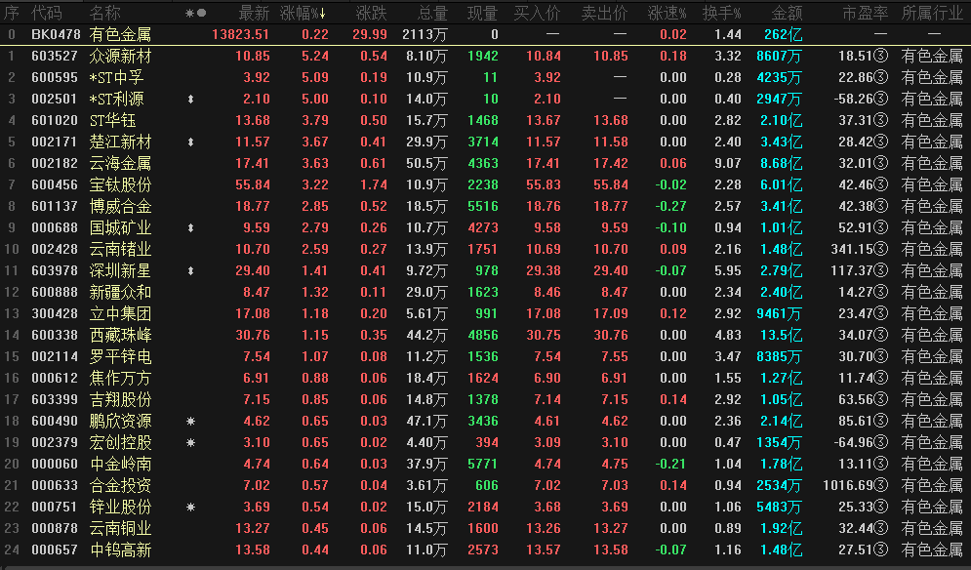971x570 pixels.
Task: Sort by the 市盈率 column header
Action: tap(865, 13)
